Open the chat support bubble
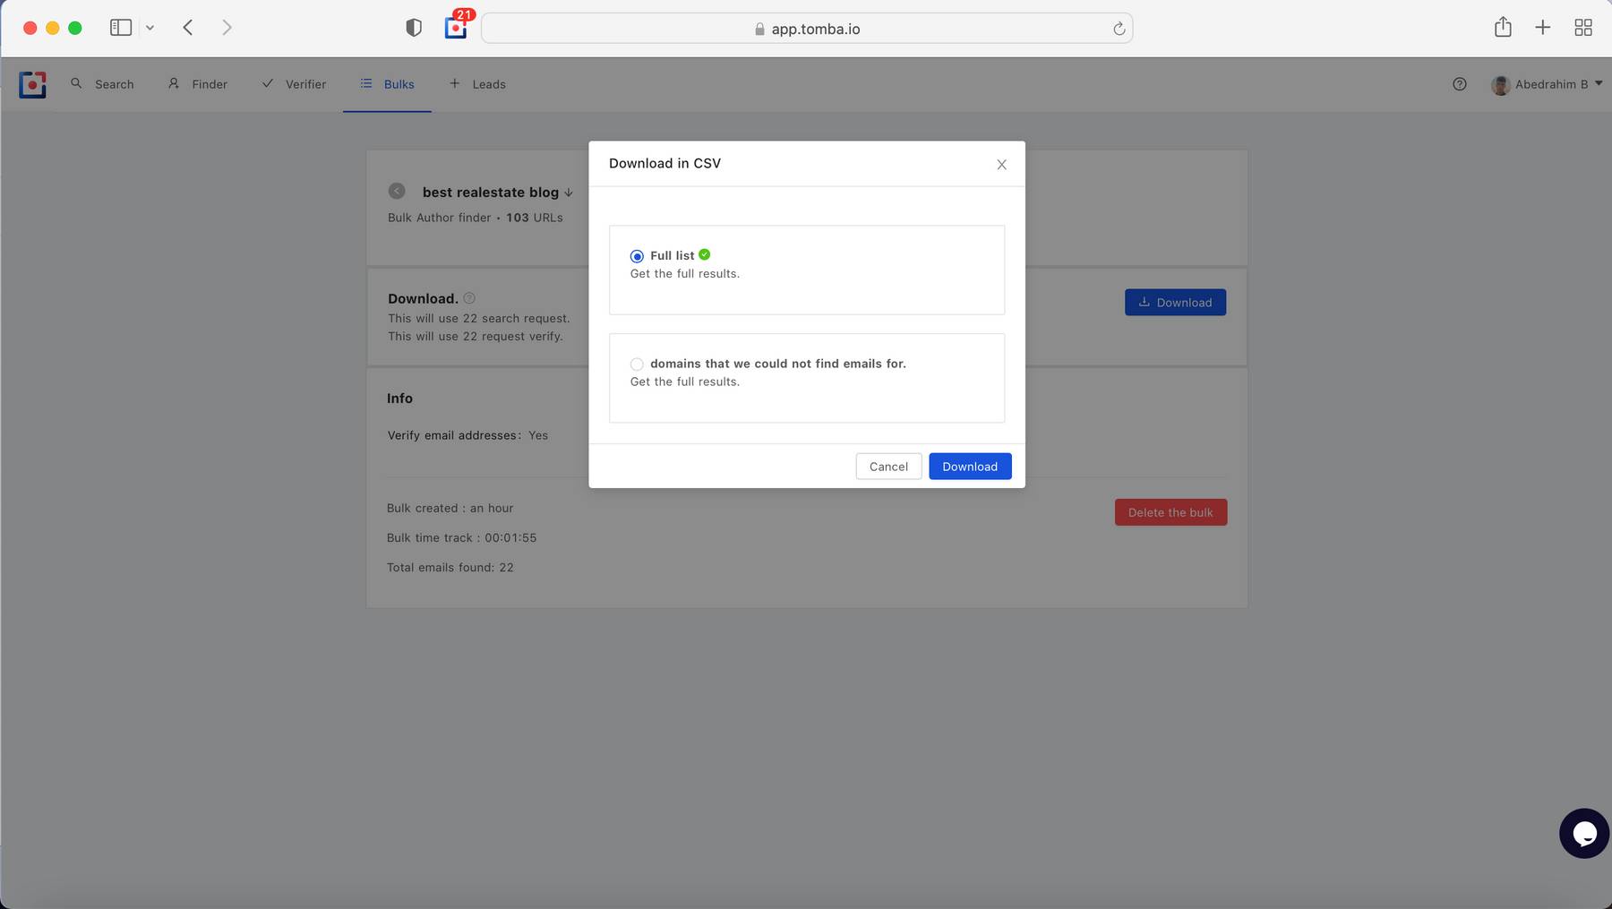Image resolution: width=1612 pixels, height=909 pixels. [1584, 834]
